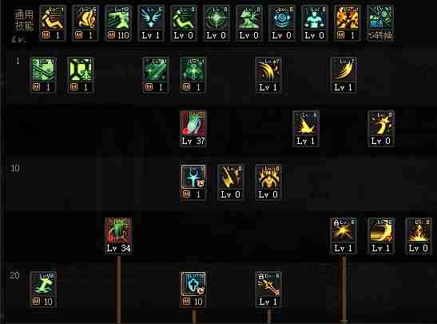
Task: Select the green cross skill in row 1
Action: point(193,74)
